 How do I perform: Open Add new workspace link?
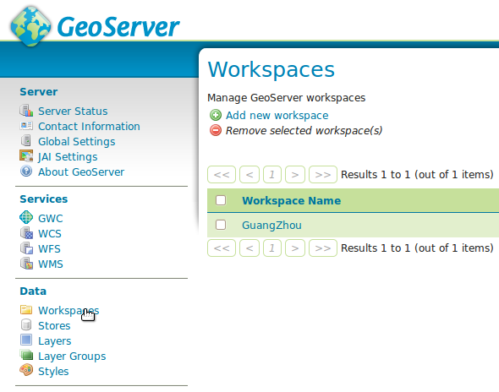(277, 115)
